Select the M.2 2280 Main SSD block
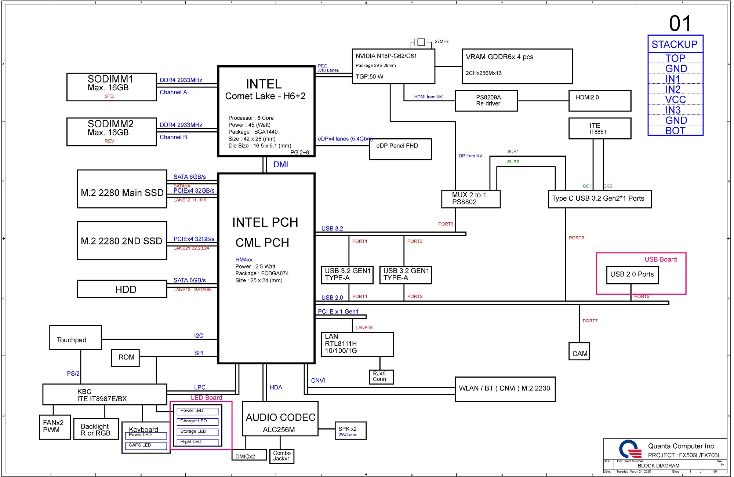734x477 pixels. click(x=122, y=189)
